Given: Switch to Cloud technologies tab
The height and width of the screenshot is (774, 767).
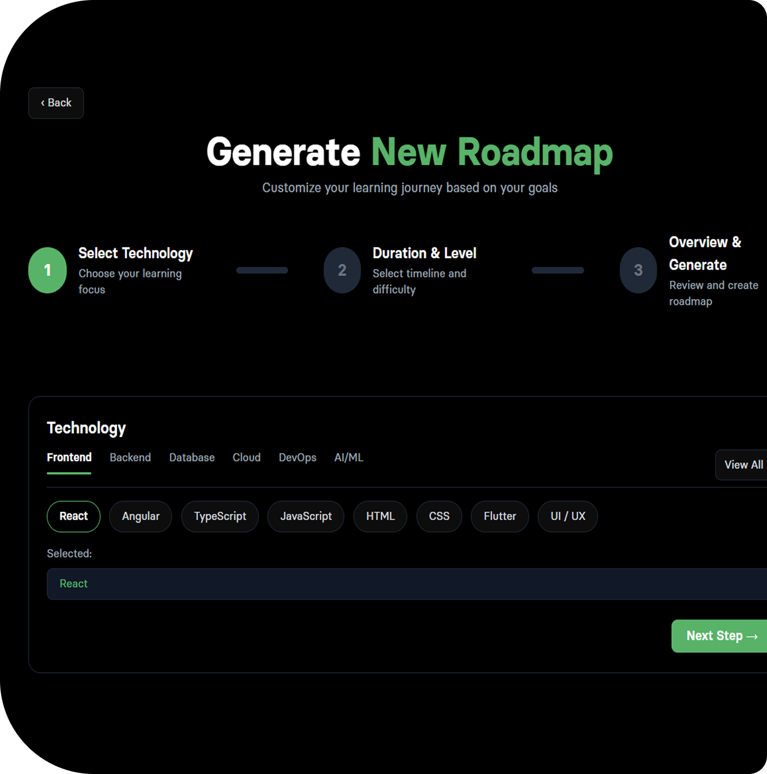Looking at the screenshot, I should pos(247,458).
